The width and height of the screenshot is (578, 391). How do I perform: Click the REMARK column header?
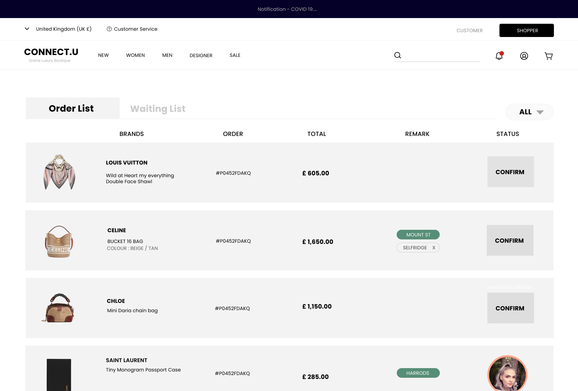417,134
